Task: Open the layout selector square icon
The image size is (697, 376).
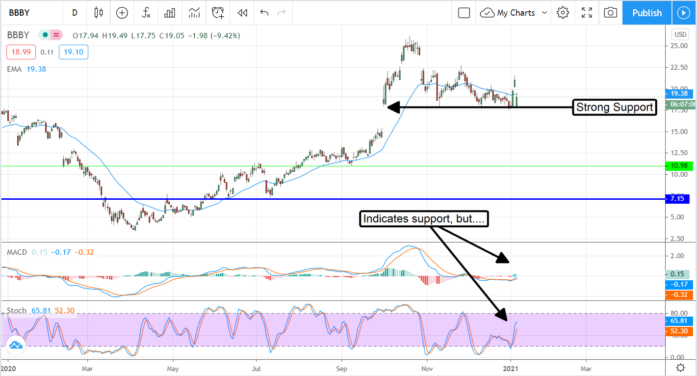Action: pos(464,13)
